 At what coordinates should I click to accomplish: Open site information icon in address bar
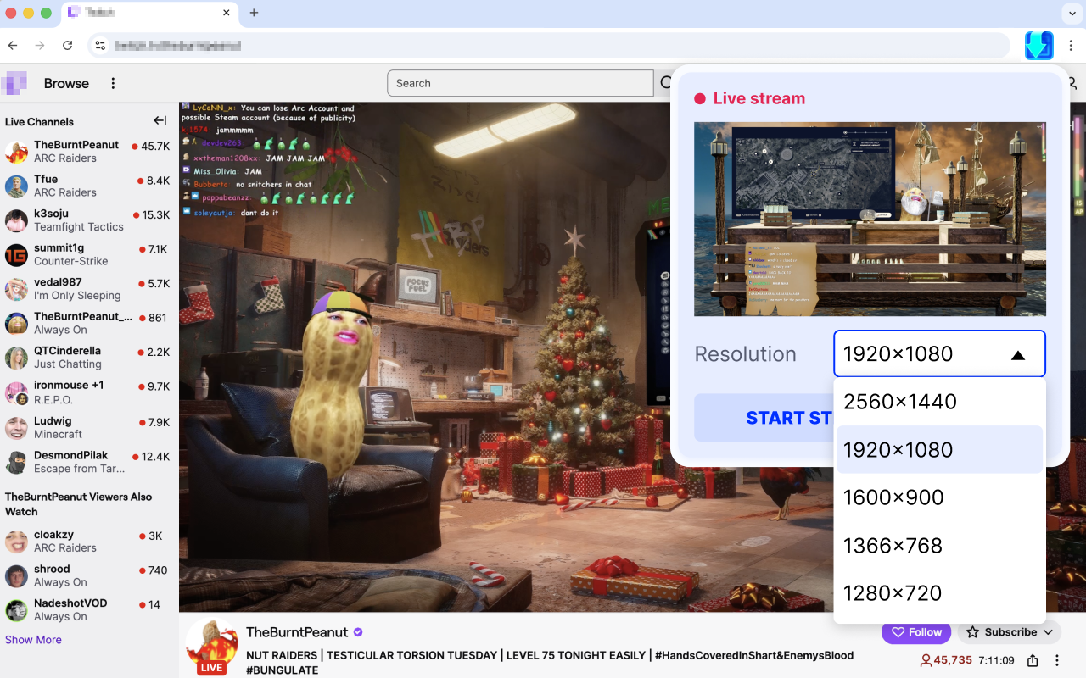point(100,46)
